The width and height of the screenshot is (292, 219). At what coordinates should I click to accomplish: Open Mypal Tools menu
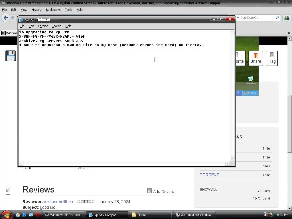[68, 10]
